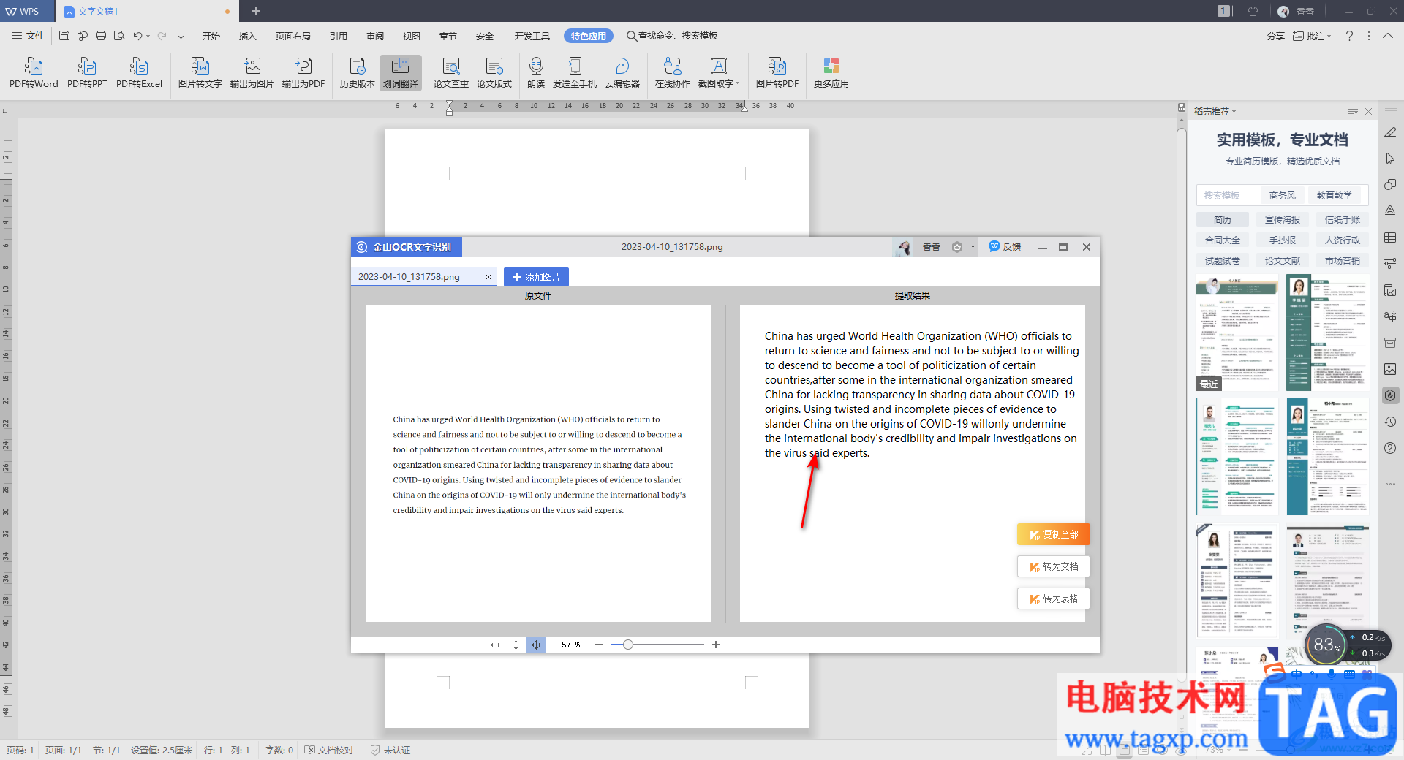Click the OCR zoom out minus button
The image size is (1404, 760).
tap(599, 645)
